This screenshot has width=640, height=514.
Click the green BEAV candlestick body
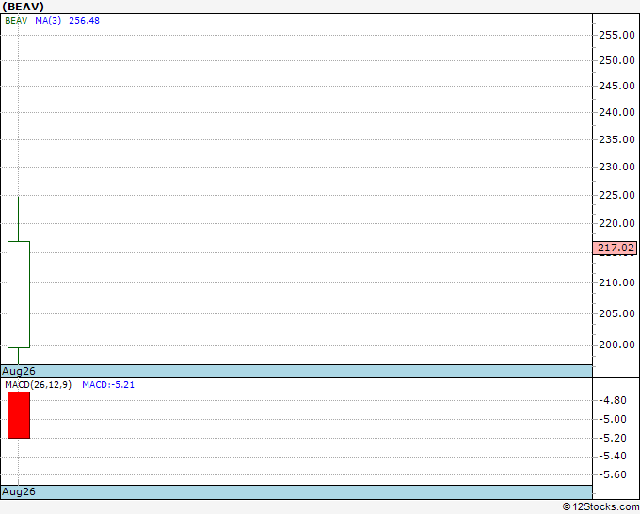(19, 295)
